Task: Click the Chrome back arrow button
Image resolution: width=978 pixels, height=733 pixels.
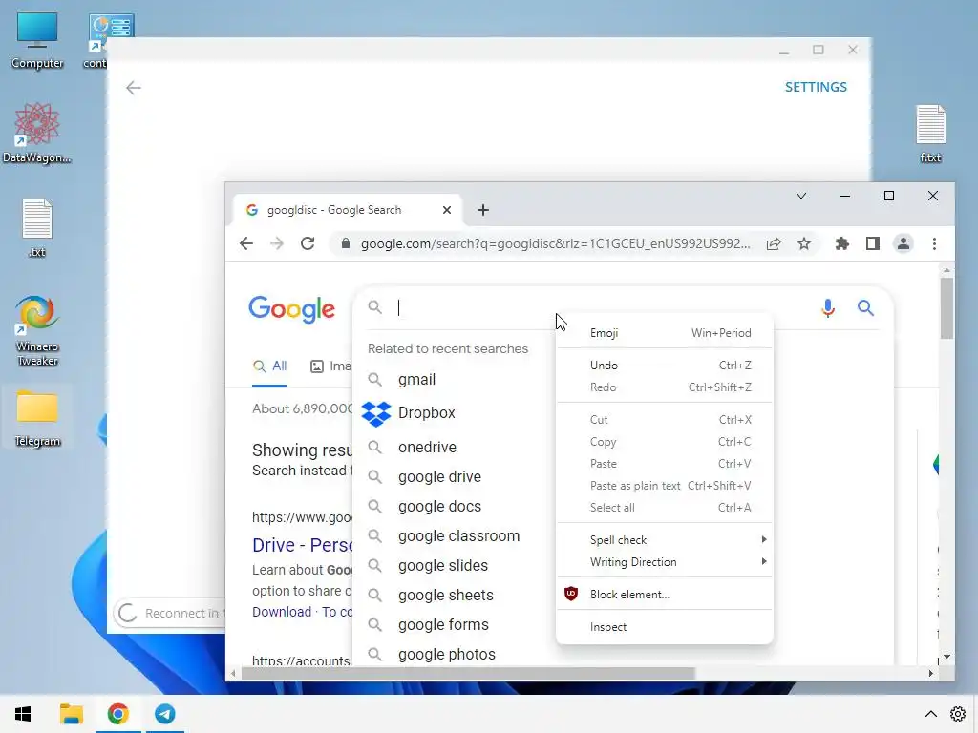Action: tap(246, 243)
